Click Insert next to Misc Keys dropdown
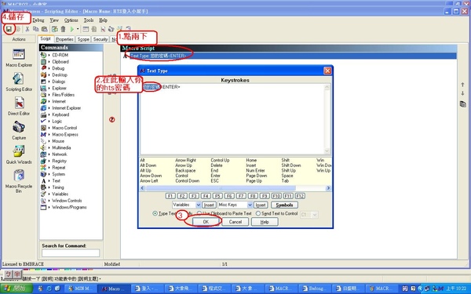Viewport: 471px width, 294px height. [260, 205]
